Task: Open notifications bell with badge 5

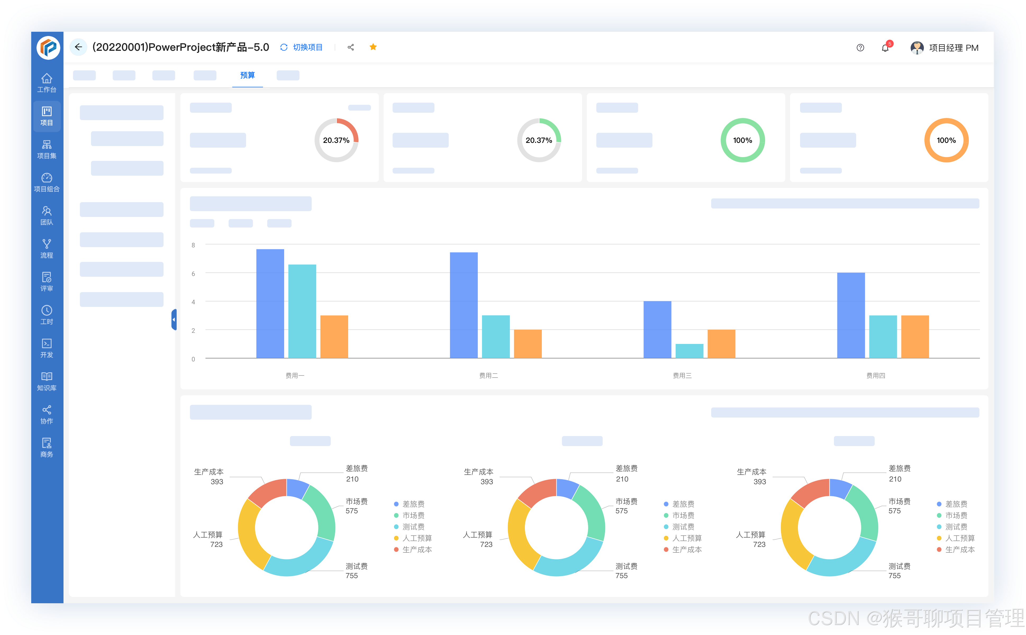Action: click(x=885, y=48)
